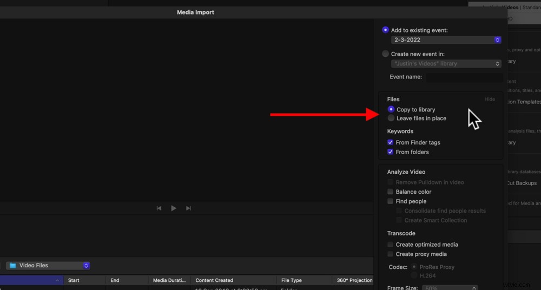Image resolution: width=541 pixels, height=290 pixels.
Task: Click the Create Smart Collection checkbox
Action: point(399,220)
